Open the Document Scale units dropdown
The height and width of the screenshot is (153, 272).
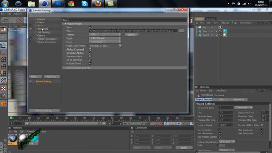[x=244, y=108]
